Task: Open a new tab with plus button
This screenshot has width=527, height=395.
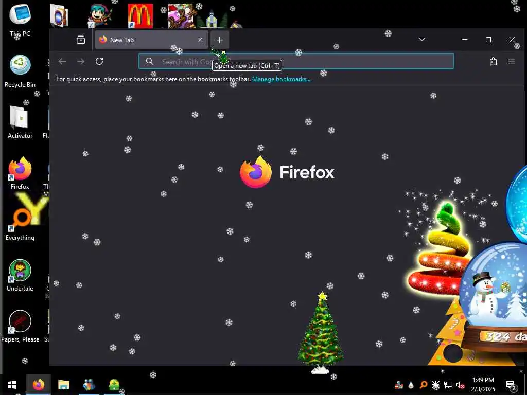Action: pyautogui.click(x=219, y=40)
